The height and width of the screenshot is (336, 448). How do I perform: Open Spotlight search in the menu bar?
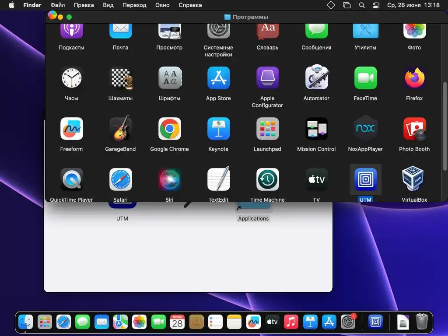click(x=362, y=5)
